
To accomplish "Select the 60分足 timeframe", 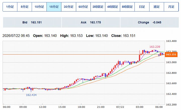I will click(83, 7).
